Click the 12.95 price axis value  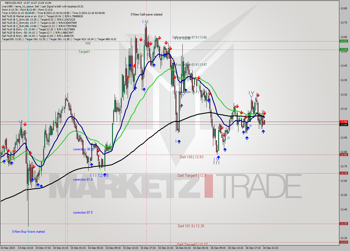point(344,138)
